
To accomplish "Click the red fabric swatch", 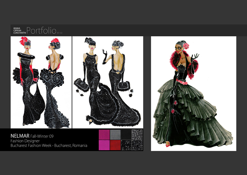I will [x=115, y=145].
